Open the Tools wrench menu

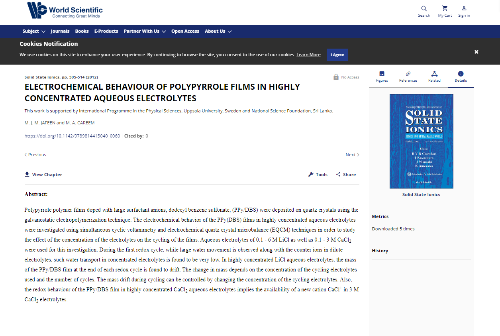(x=318, y=175)
